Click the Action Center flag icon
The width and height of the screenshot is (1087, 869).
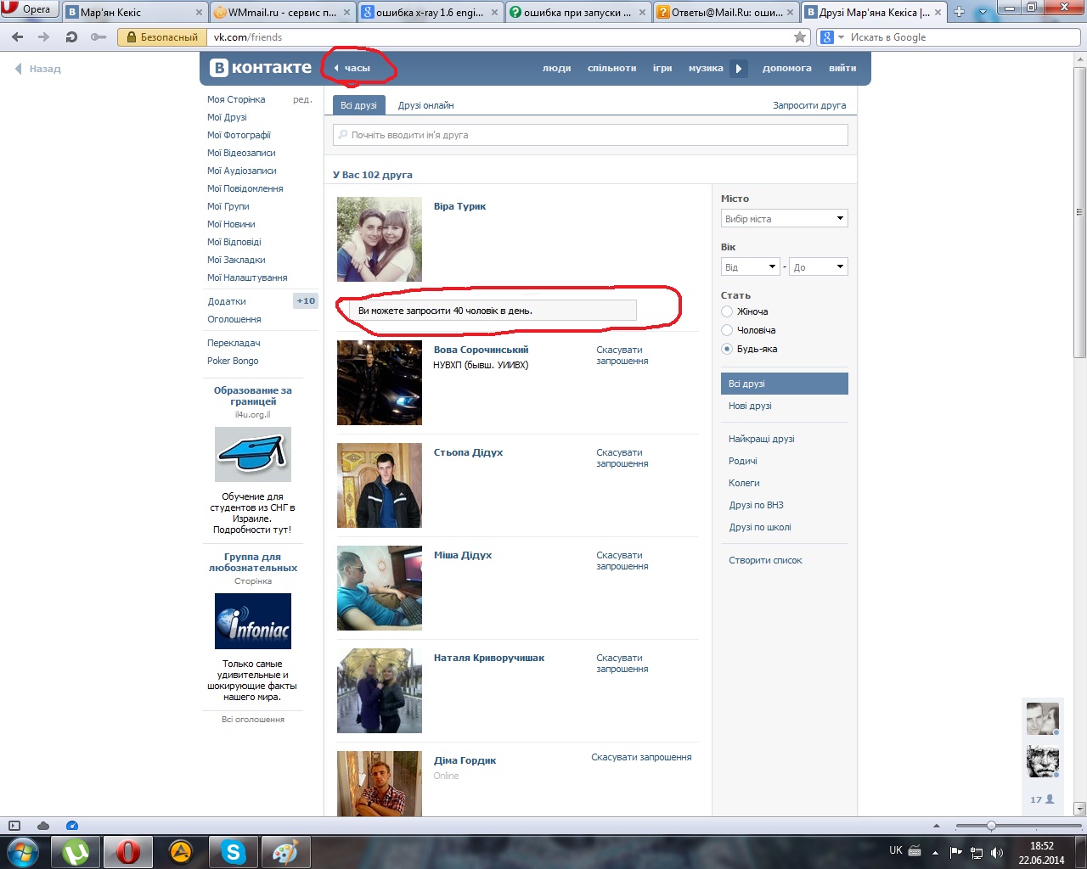956,852
